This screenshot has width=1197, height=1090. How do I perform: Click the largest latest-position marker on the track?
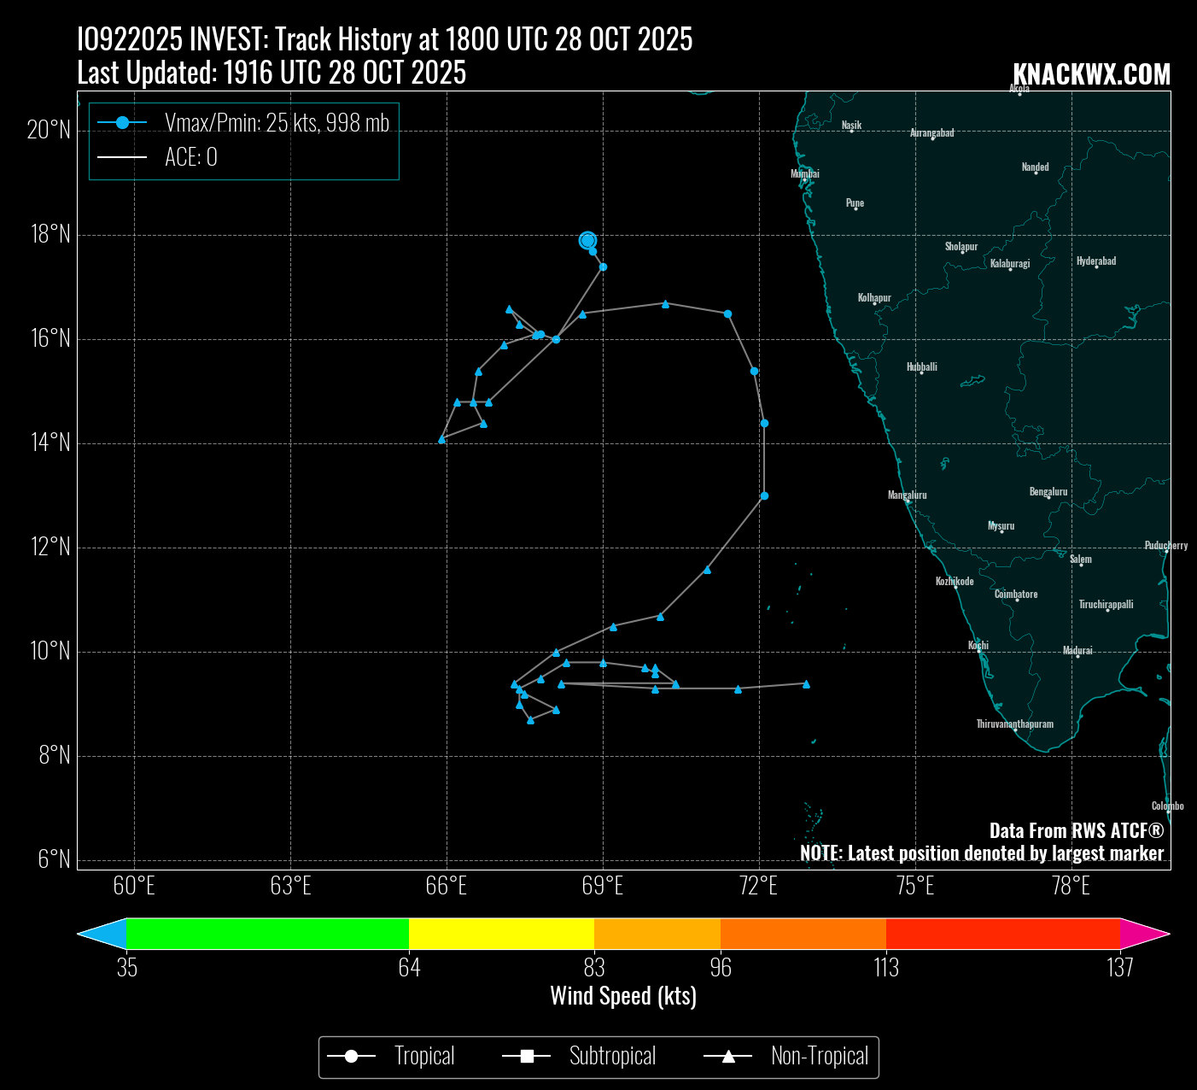(x=587, y=241)
